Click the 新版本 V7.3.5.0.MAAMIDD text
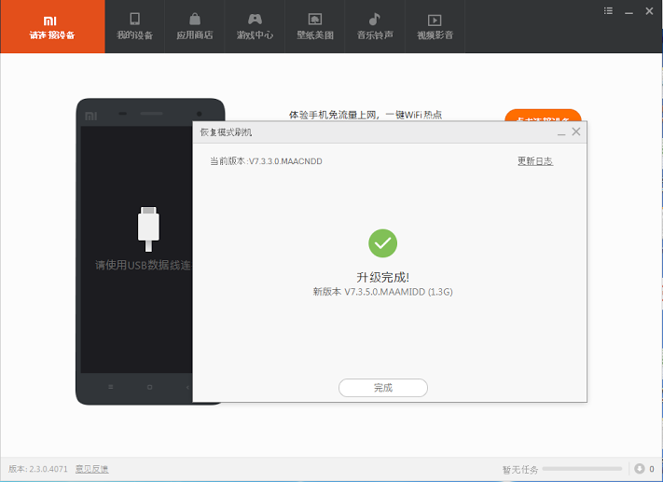 382,292
